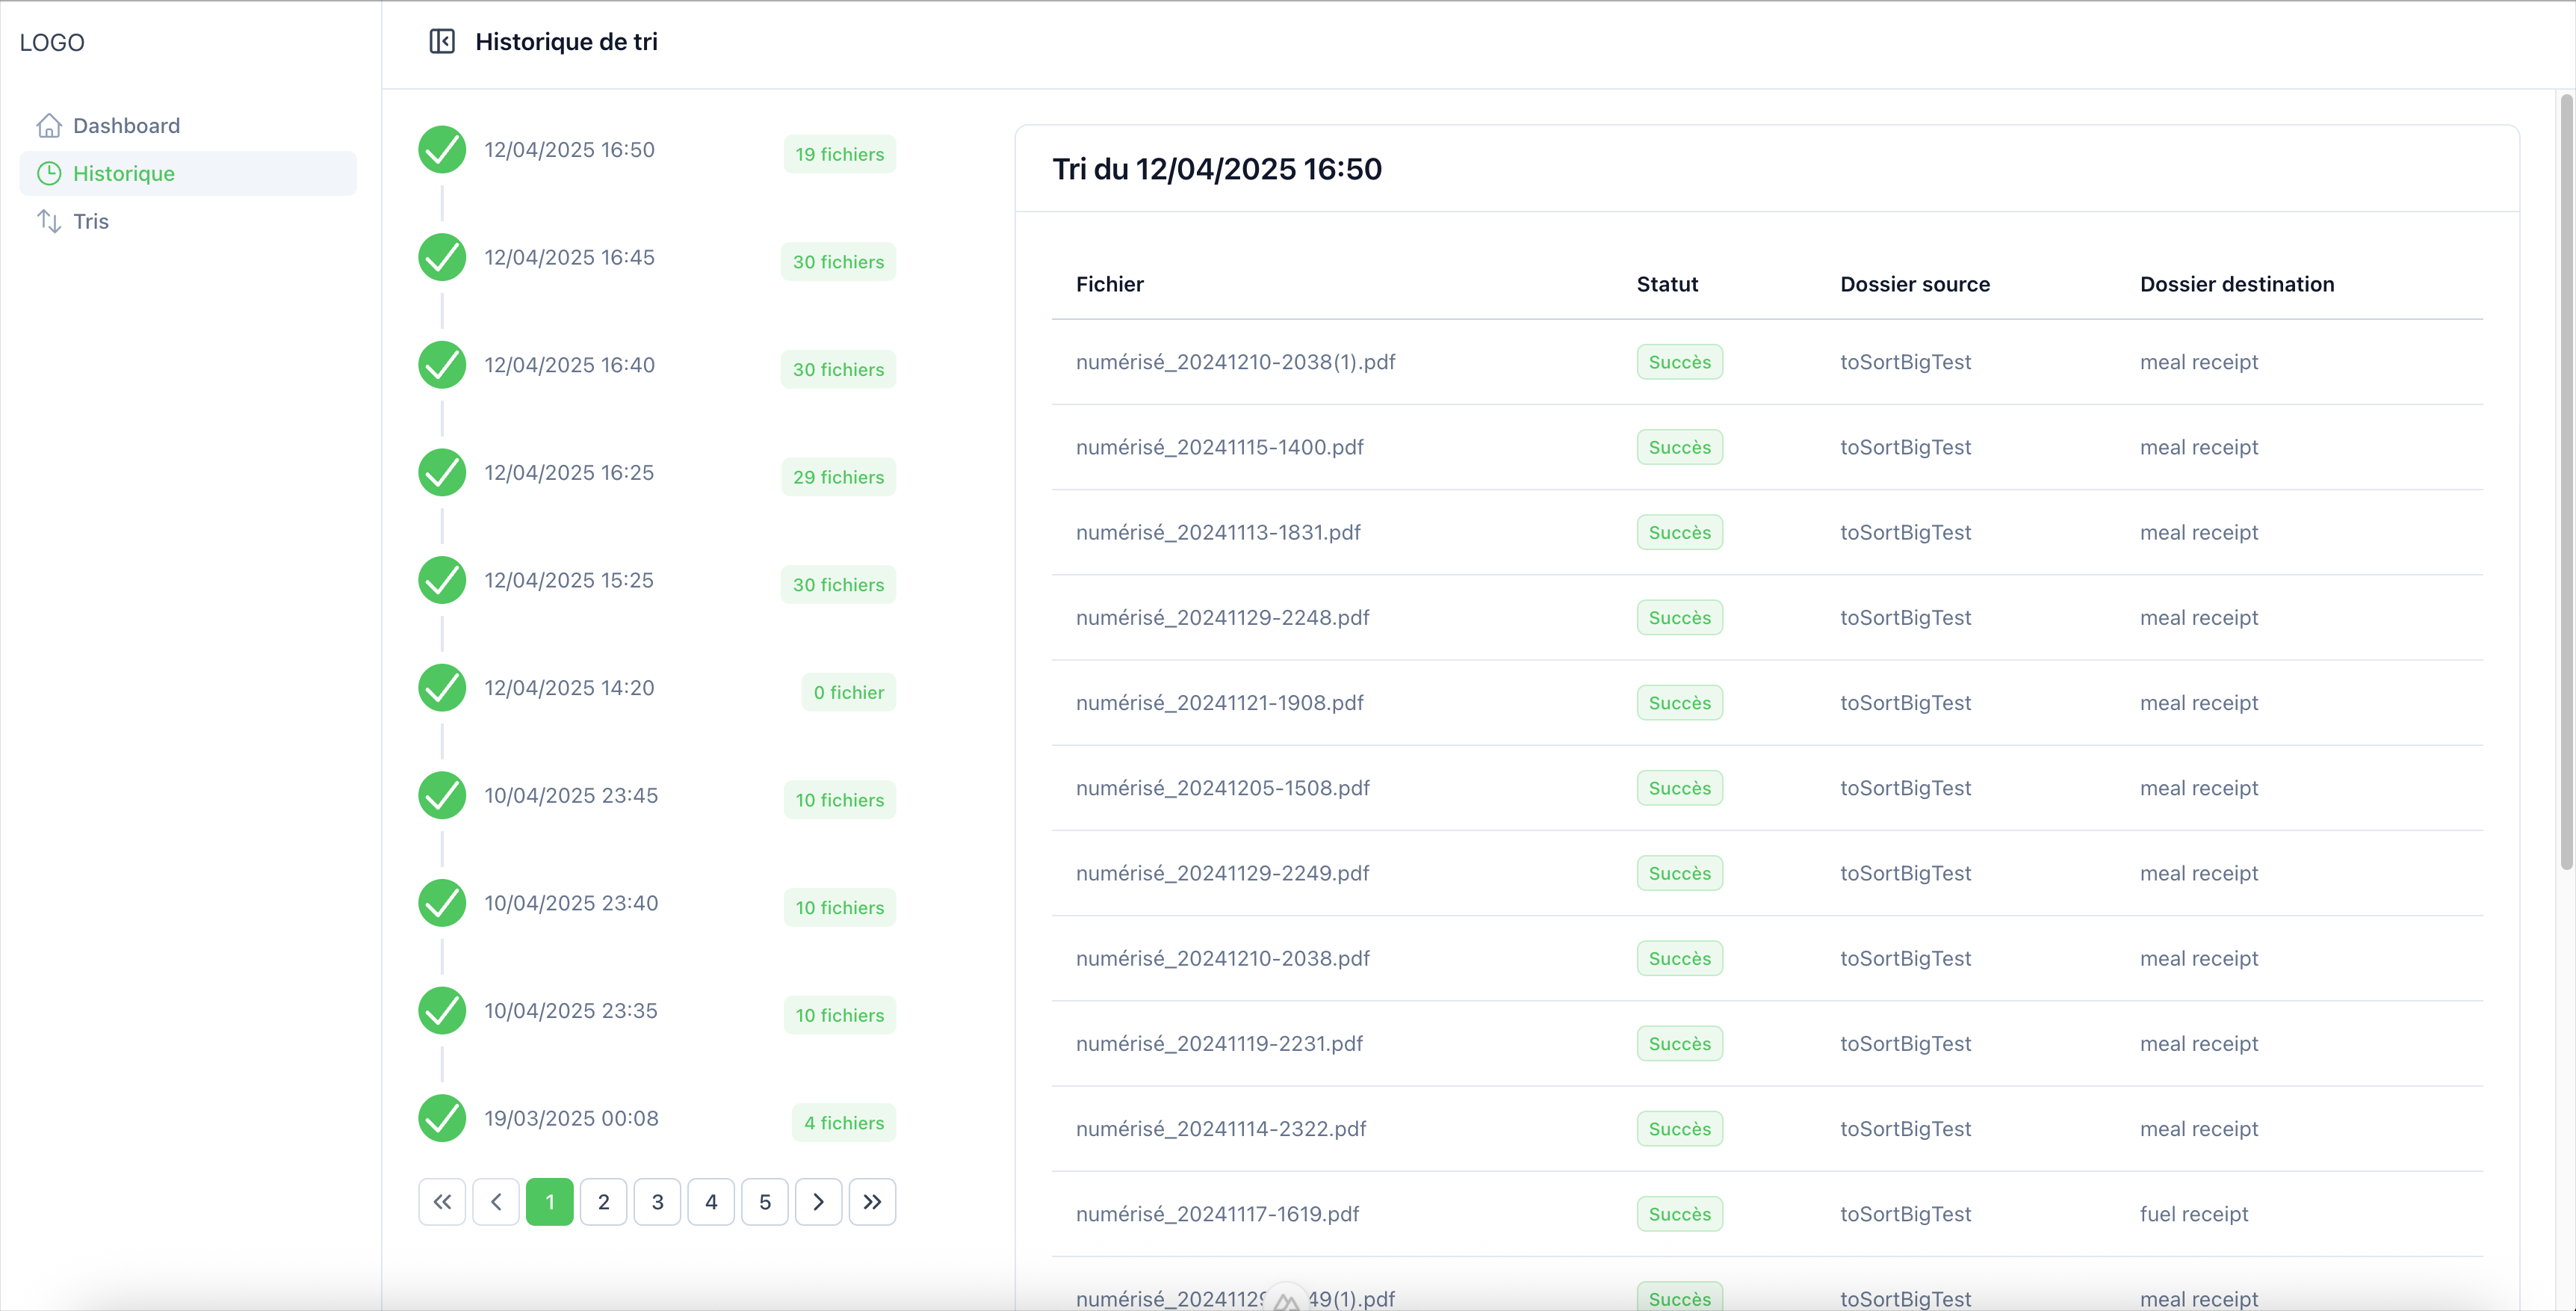
Task: Click green checkmark for 12/04/2025 16:45
Action: click(x=442, y=257)
